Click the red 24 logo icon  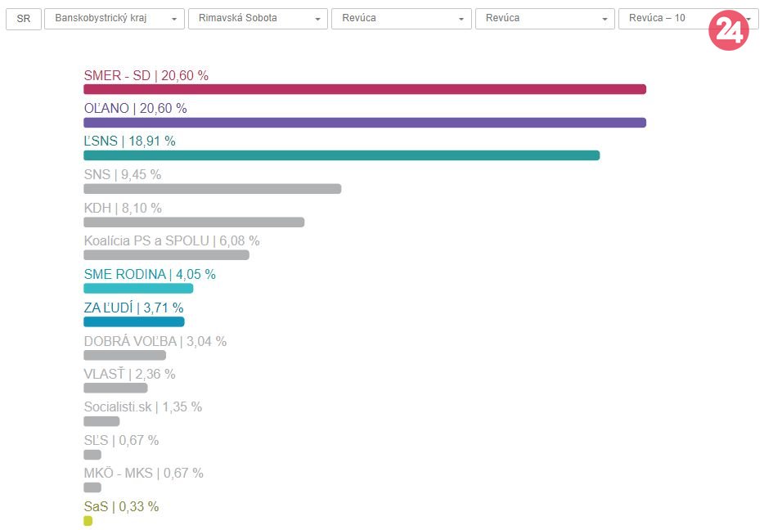point(728,30)
